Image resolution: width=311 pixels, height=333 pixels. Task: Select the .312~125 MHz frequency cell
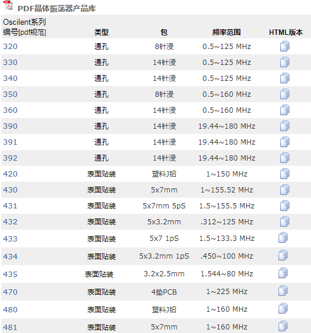pyautogui.click(x=227, y=221)
